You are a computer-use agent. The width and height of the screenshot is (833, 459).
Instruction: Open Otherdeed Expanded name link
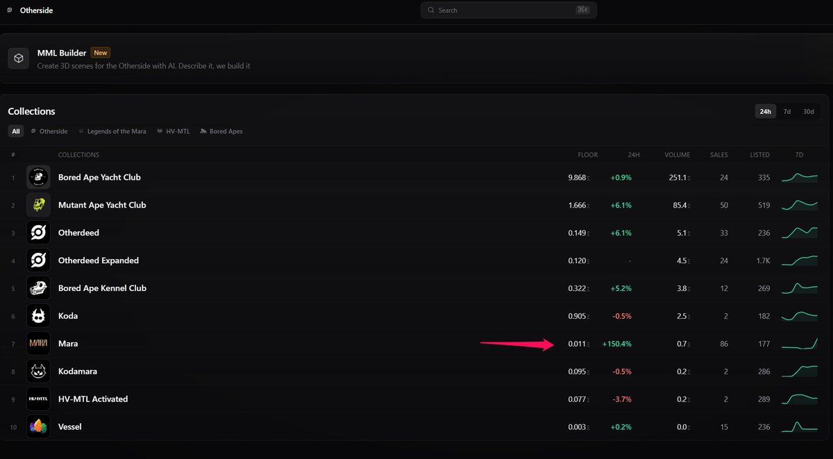99,260
